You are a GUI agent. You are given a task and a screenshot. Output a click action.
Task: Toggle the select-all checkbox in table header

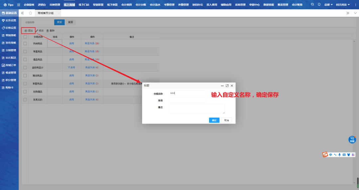(x=25, y=37)
